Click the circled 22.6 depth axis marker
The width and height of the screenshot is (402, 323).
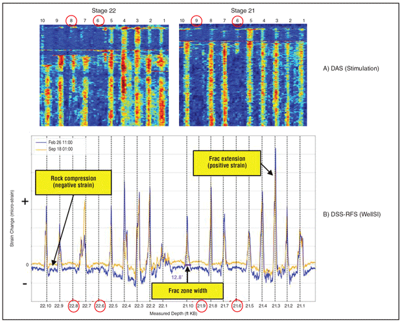[99, 305]
